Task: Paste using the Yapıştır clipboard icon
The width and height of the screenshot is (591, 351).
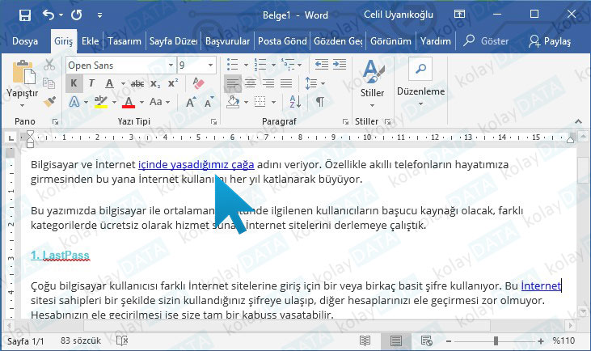Action: [x=23, y=72]
